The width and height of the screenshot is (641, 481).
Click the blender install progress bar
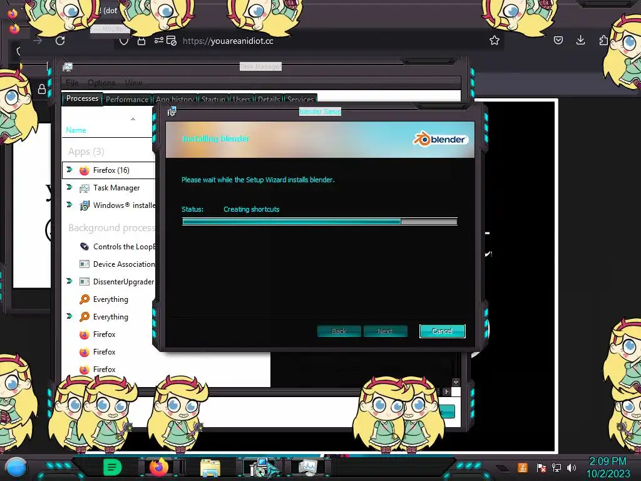[320, 221]
